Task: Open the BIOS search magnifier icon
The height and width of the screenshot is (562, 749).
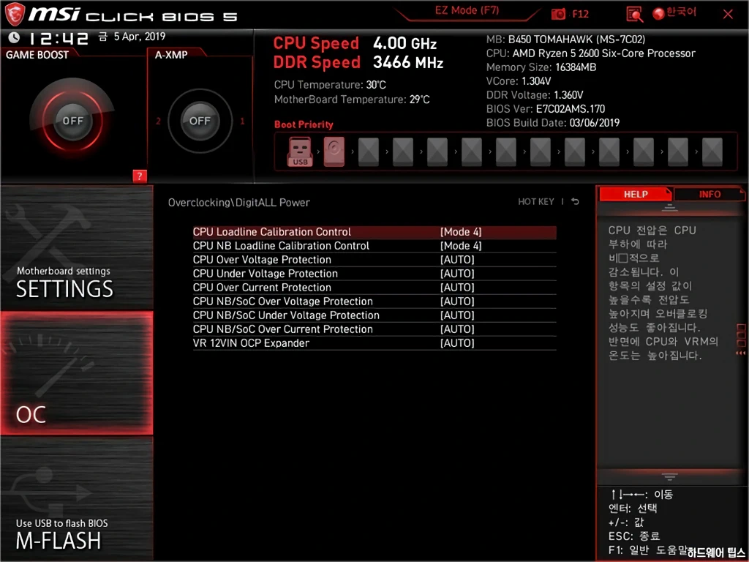Action: [x=634, y=15]
